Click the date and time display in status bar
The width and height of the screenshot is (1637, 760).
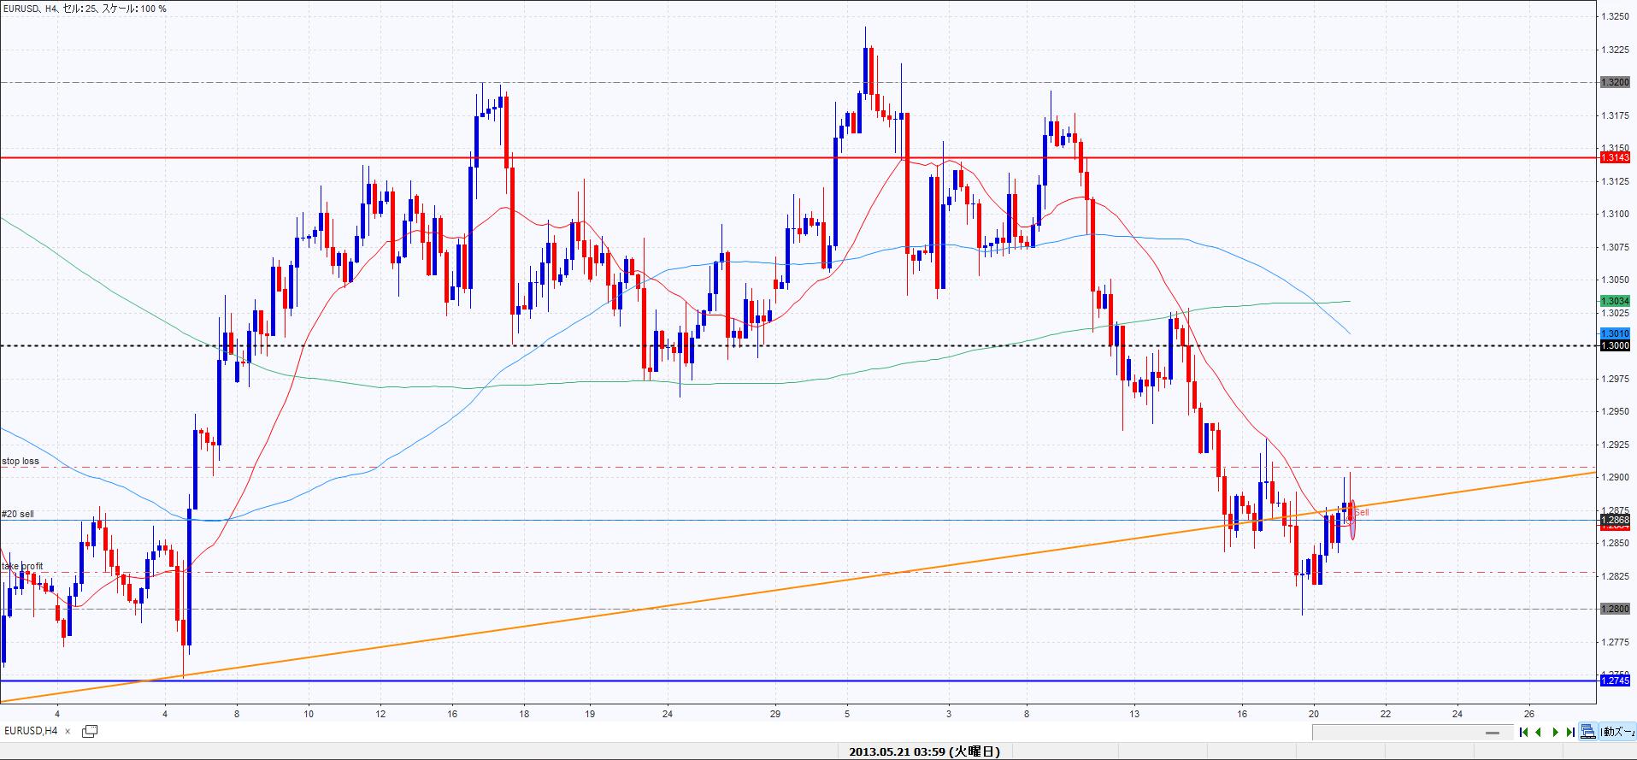click(x=924, y=752)
